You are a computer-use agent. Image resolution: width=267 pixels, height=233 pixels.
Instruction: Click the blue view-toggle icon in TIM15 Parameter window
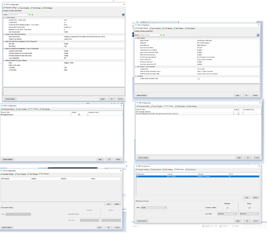pos(123,14)
